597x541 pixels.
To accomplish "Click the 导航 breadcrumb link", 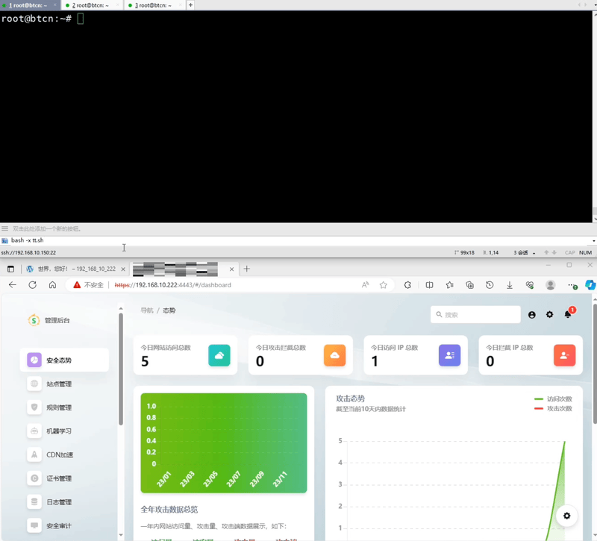I will [146, 310].
